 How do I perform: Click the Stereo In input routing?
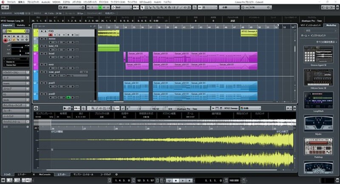[16, 62]
